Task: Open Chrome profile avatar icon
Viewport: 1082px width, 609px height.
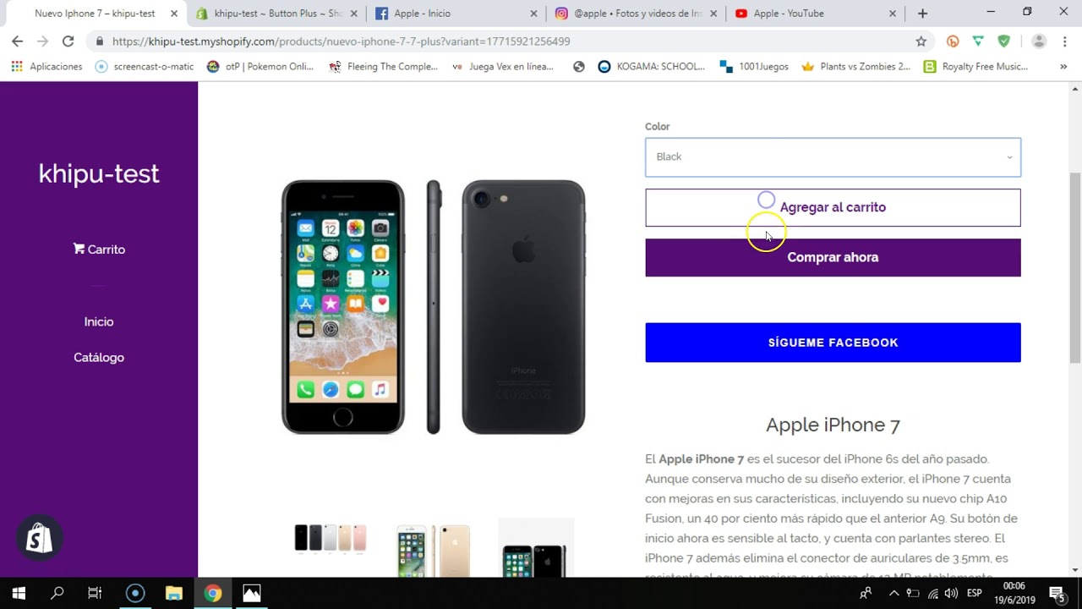Action: pyautogui.click(x=1039, y=41)
